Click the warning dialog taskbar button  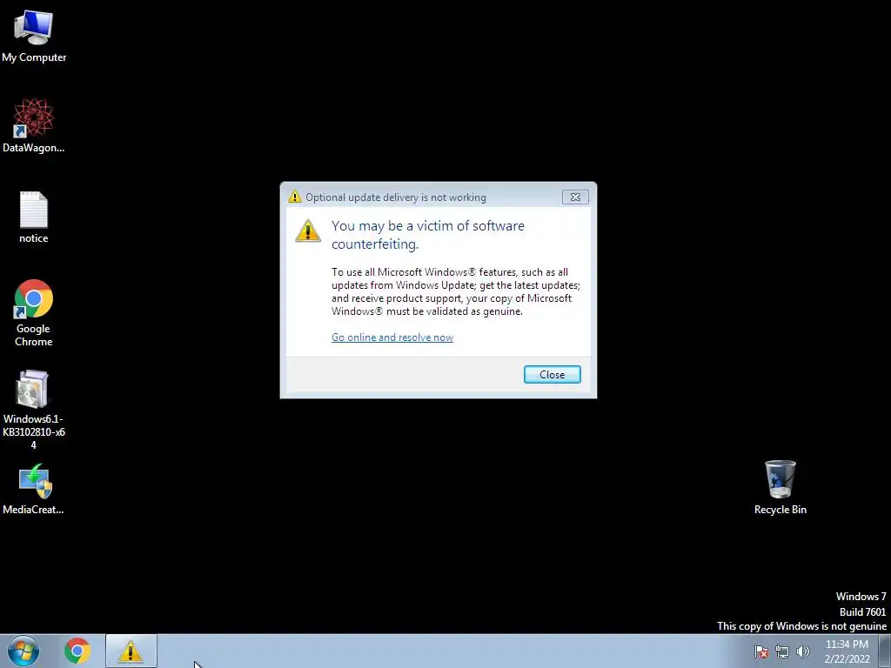click(131, 651)
